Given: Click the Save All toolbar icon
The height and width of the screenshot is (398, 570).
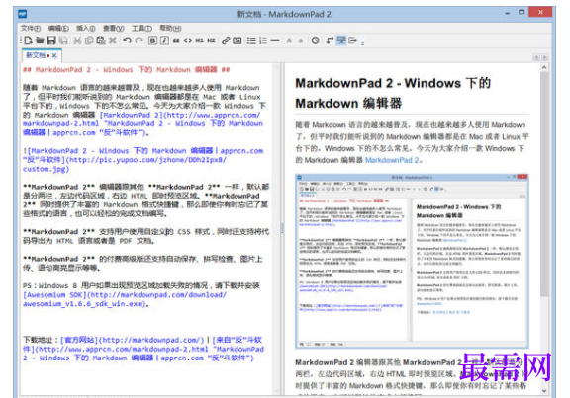Looking at the screenshot, I should (63, 40).
